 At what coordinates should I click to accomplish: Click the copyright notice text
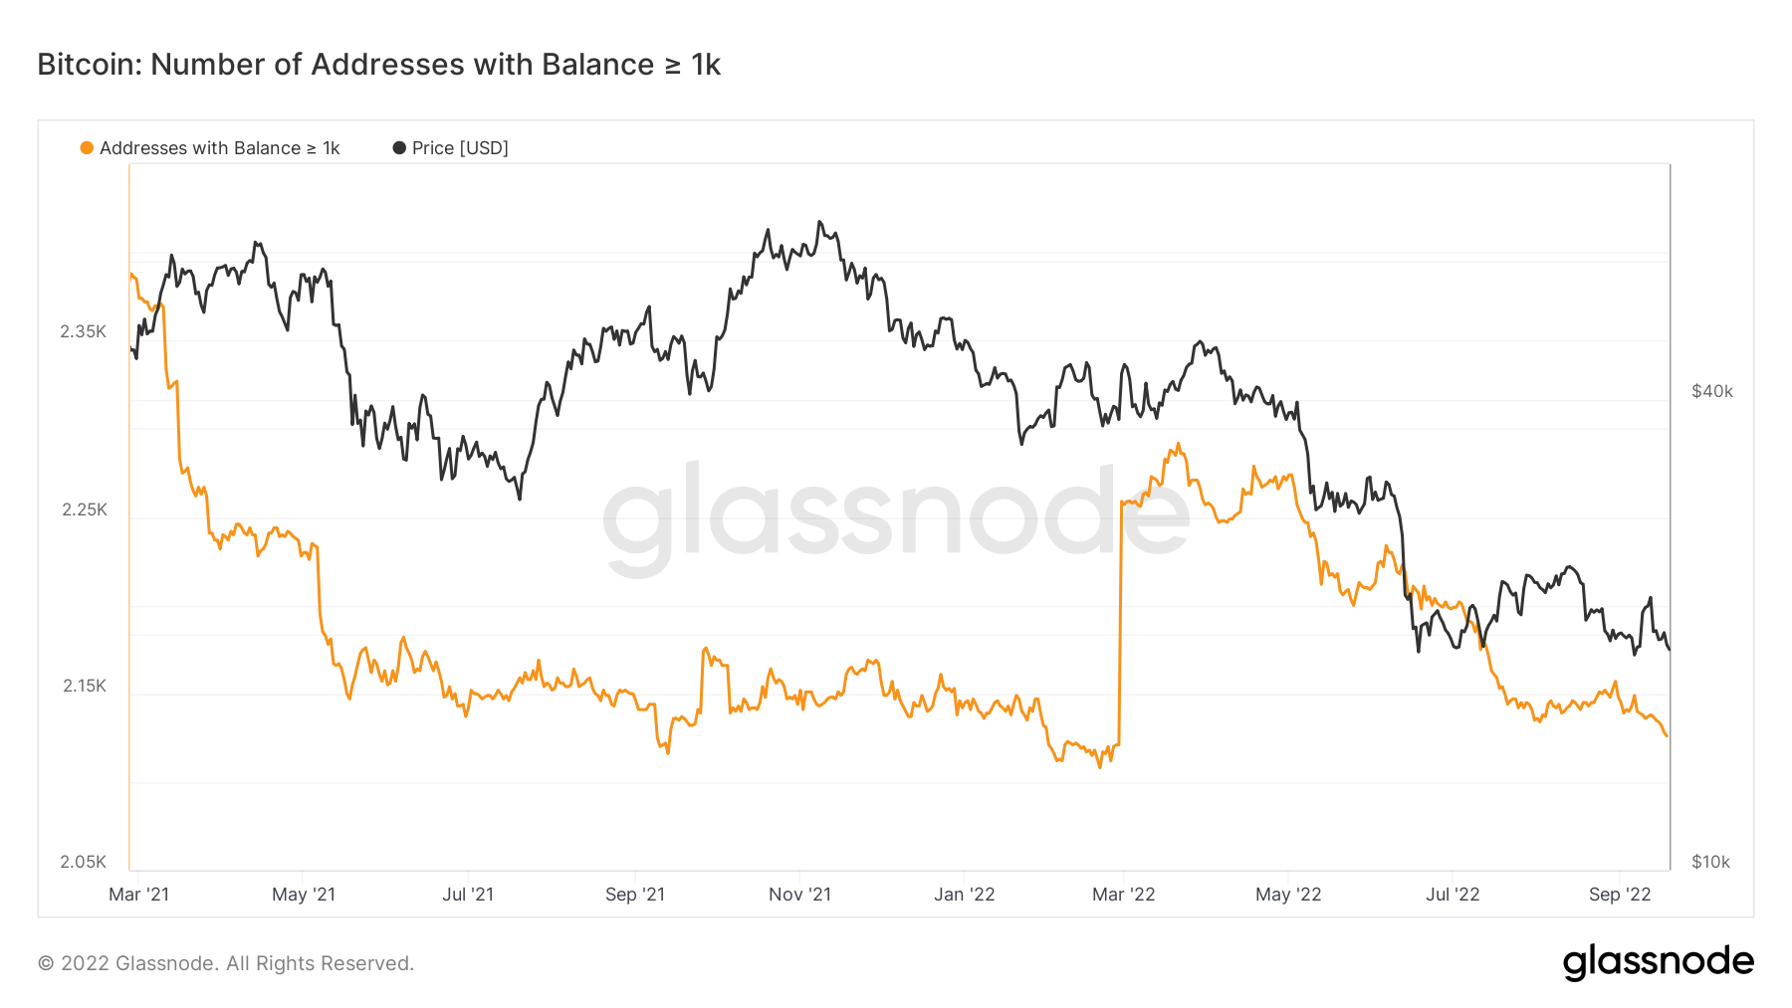(x=226, y=963)
